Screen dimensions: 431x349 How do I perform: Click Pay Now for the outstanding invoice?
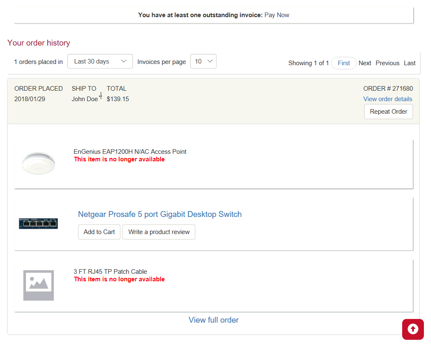pyautogui.click(x=277, y=15)
